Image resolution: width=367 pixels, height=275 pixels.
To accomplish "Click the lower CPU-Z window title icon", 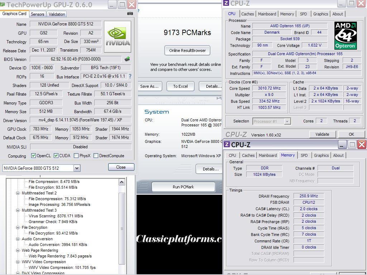I will (x=227, y=144).
